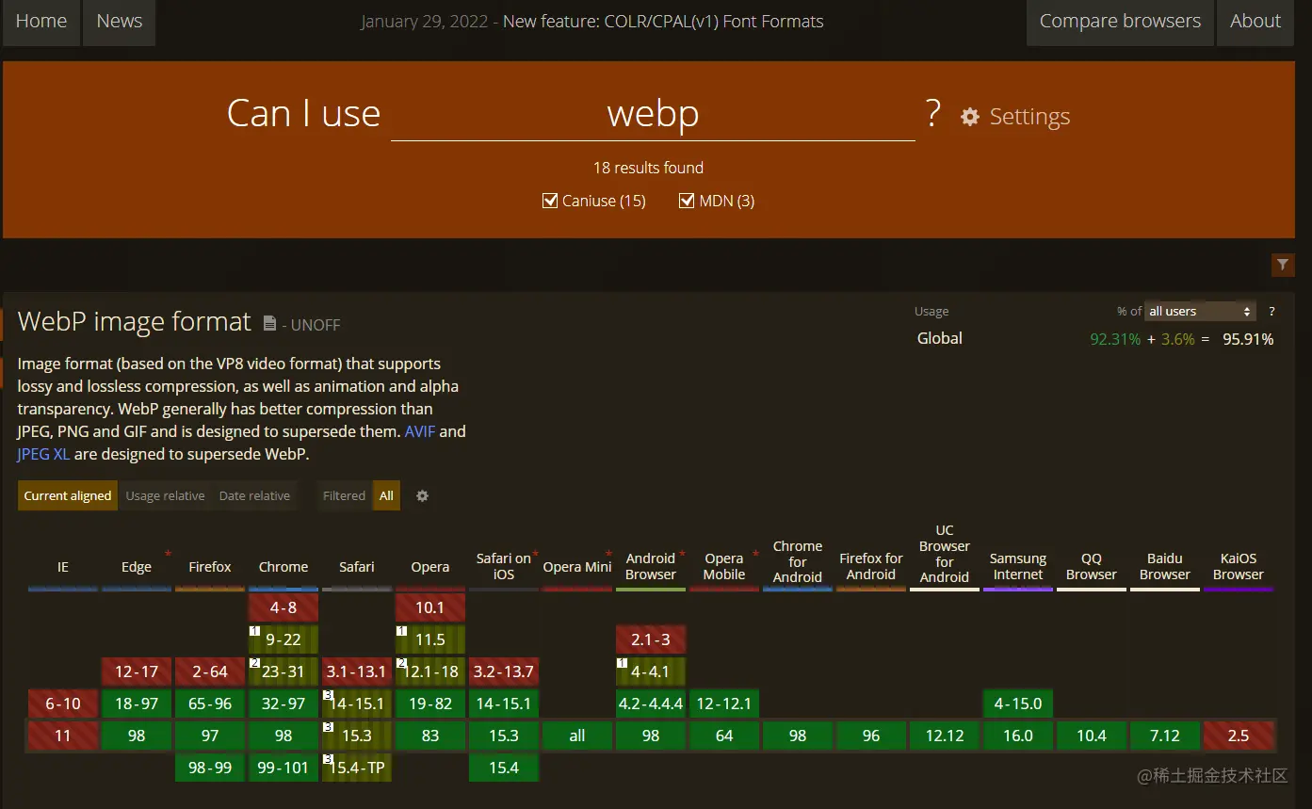This screenshot has width=1312, height=809.
Task: Select the IE 6-10 cell
Action: 63,704
